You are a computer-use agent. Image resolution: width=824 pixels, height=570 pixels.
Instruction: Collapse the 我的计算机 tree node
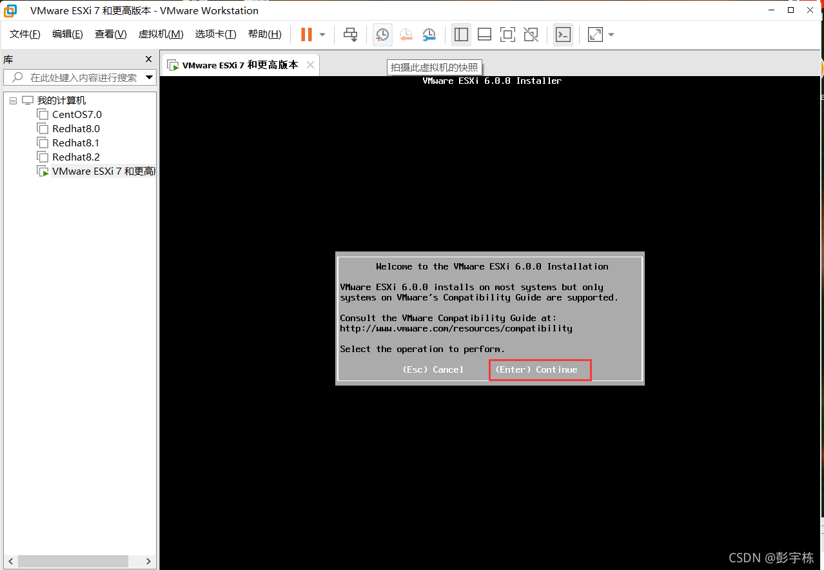[x=13, y=101]
